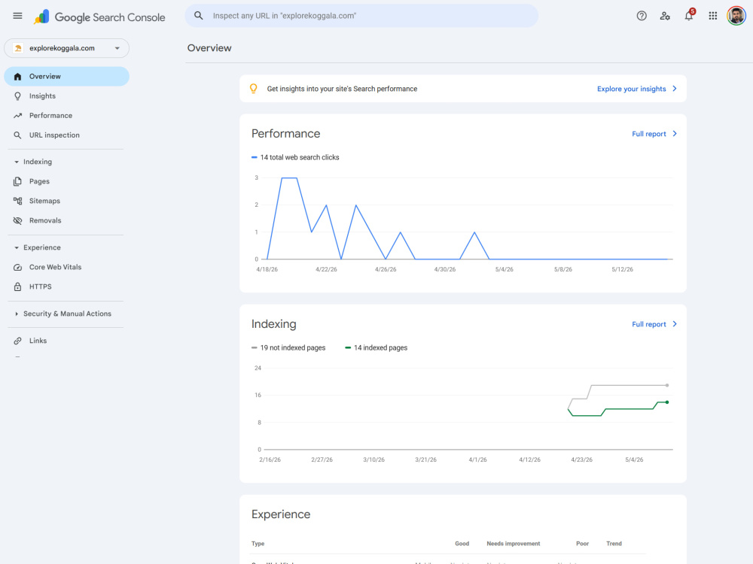The image size is (753, 564).
Task: Click Explore your insights link
Action: tap(637, 89)
